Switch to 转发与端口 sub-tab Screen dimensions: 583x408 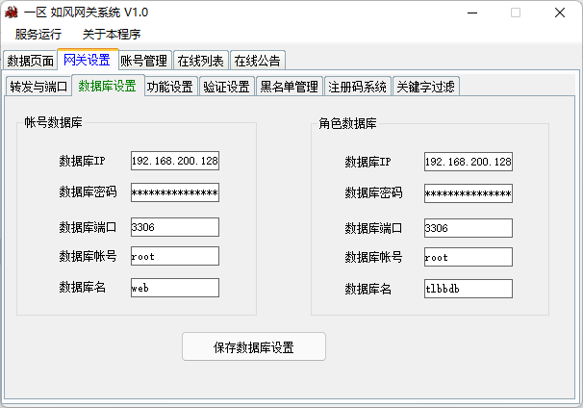pyautogui.click(x=38, y=87)
